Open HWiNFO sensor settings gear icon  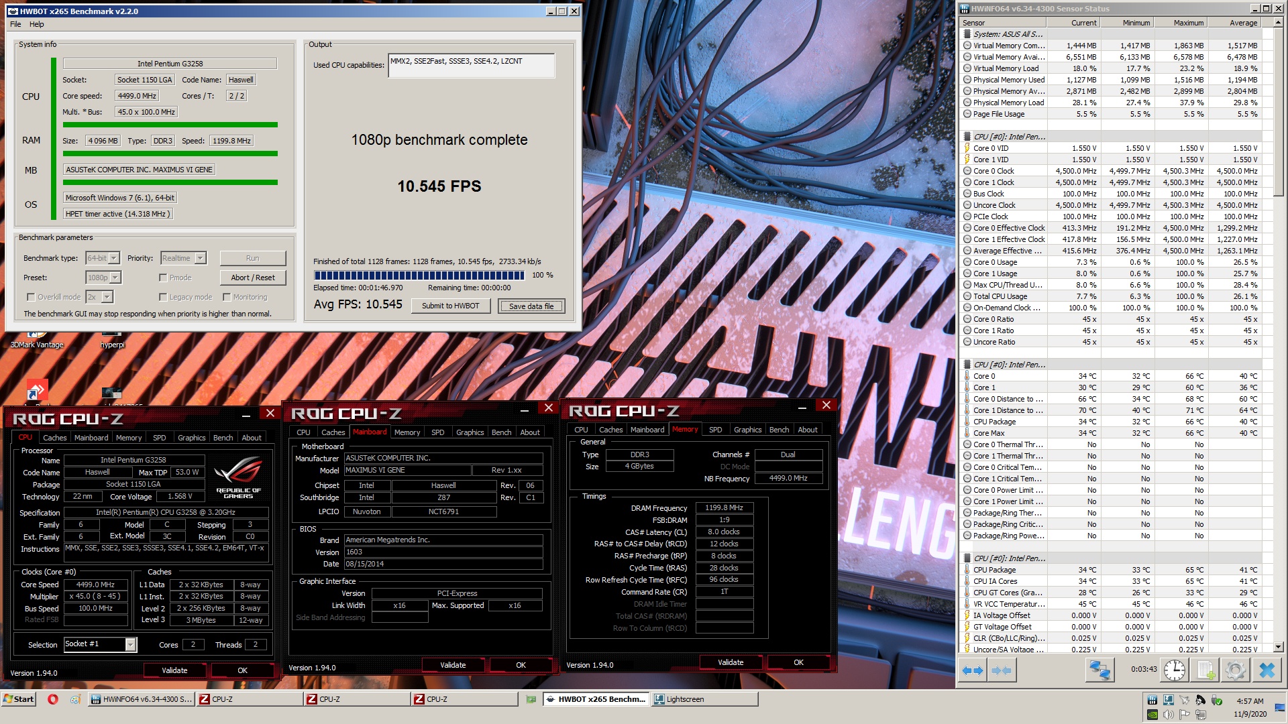point(1235,670)
